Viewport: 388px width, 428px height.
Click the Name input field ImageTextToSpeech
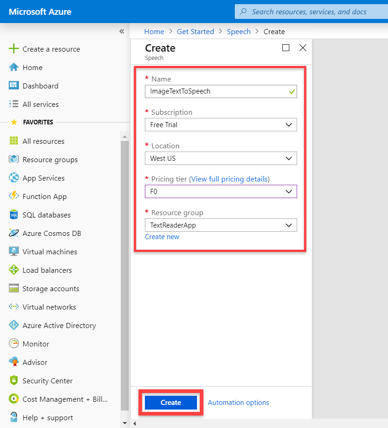221,91
